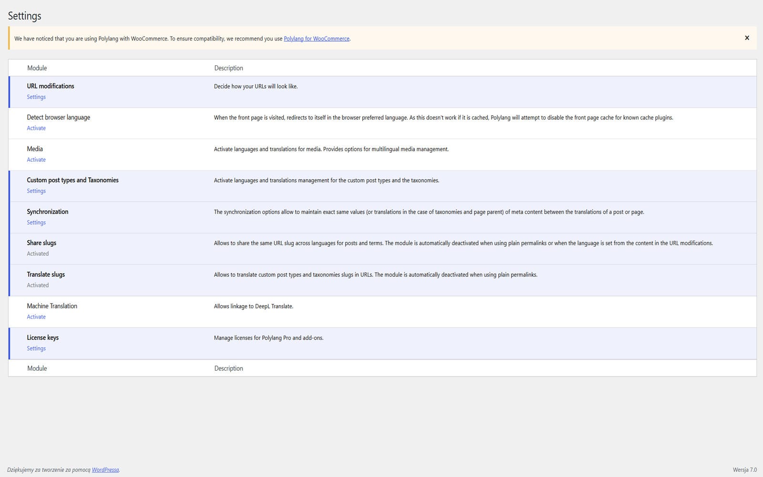
Task: Click the Synchronization description text
Action: coord(429,212)
